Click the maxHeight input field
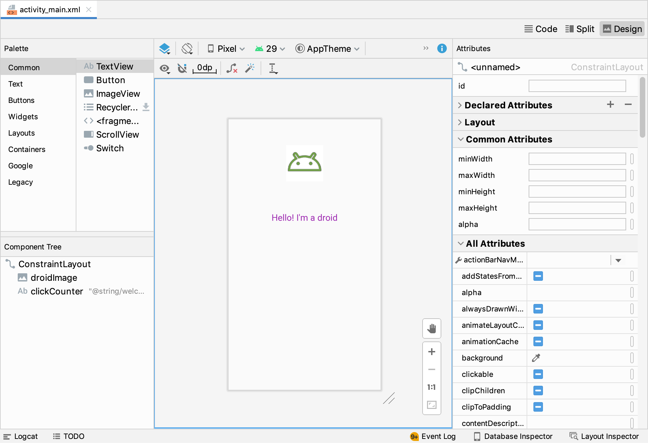This screenshot has width=648, height=443. 577,208
